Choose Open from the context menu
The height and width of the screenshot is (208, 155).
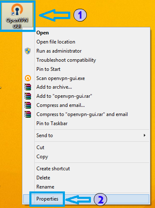tap(86, 33)
